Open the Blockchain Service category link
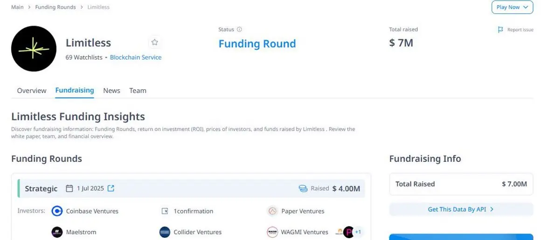The image size is (554, 240). pyautogui.click(x=136, y=58)
